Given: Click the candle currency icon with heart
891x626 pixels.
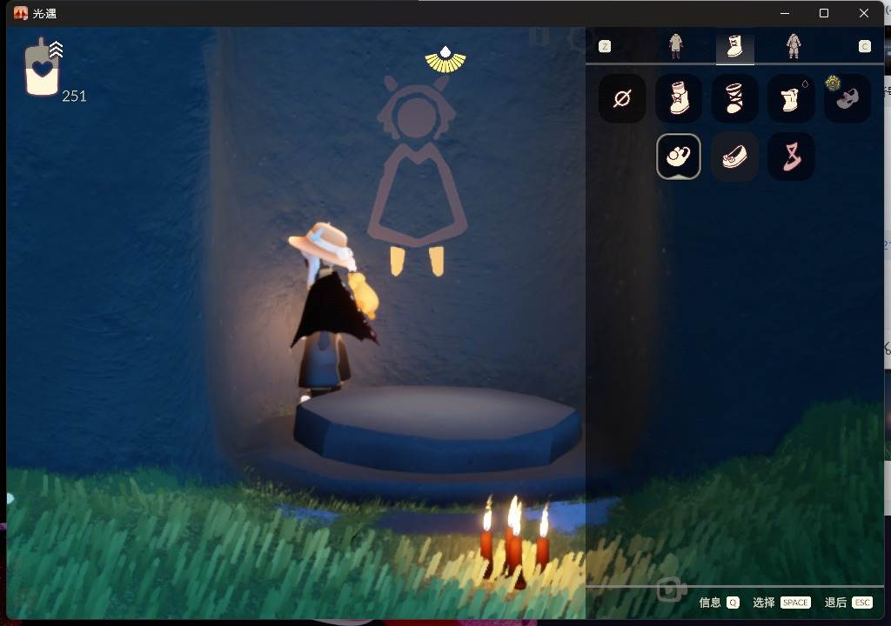Looking at the screenshot, I should pyautogui.click(x=43, y=68).
